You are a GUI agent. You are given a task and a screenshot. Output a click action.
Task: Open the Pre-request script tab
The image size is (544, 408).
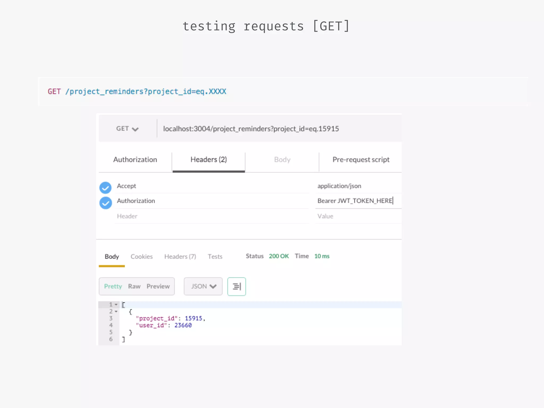pyautogui.click(x=360, y=160)
